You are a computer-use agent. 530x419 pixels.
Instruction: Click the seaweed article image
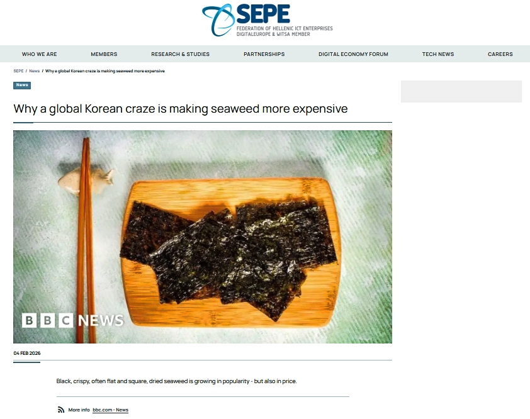click(203, 237)
